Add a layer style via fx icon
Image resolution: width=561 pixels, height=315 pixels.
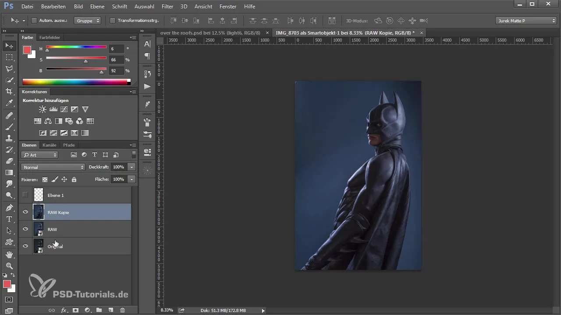[x=64, y=310]
